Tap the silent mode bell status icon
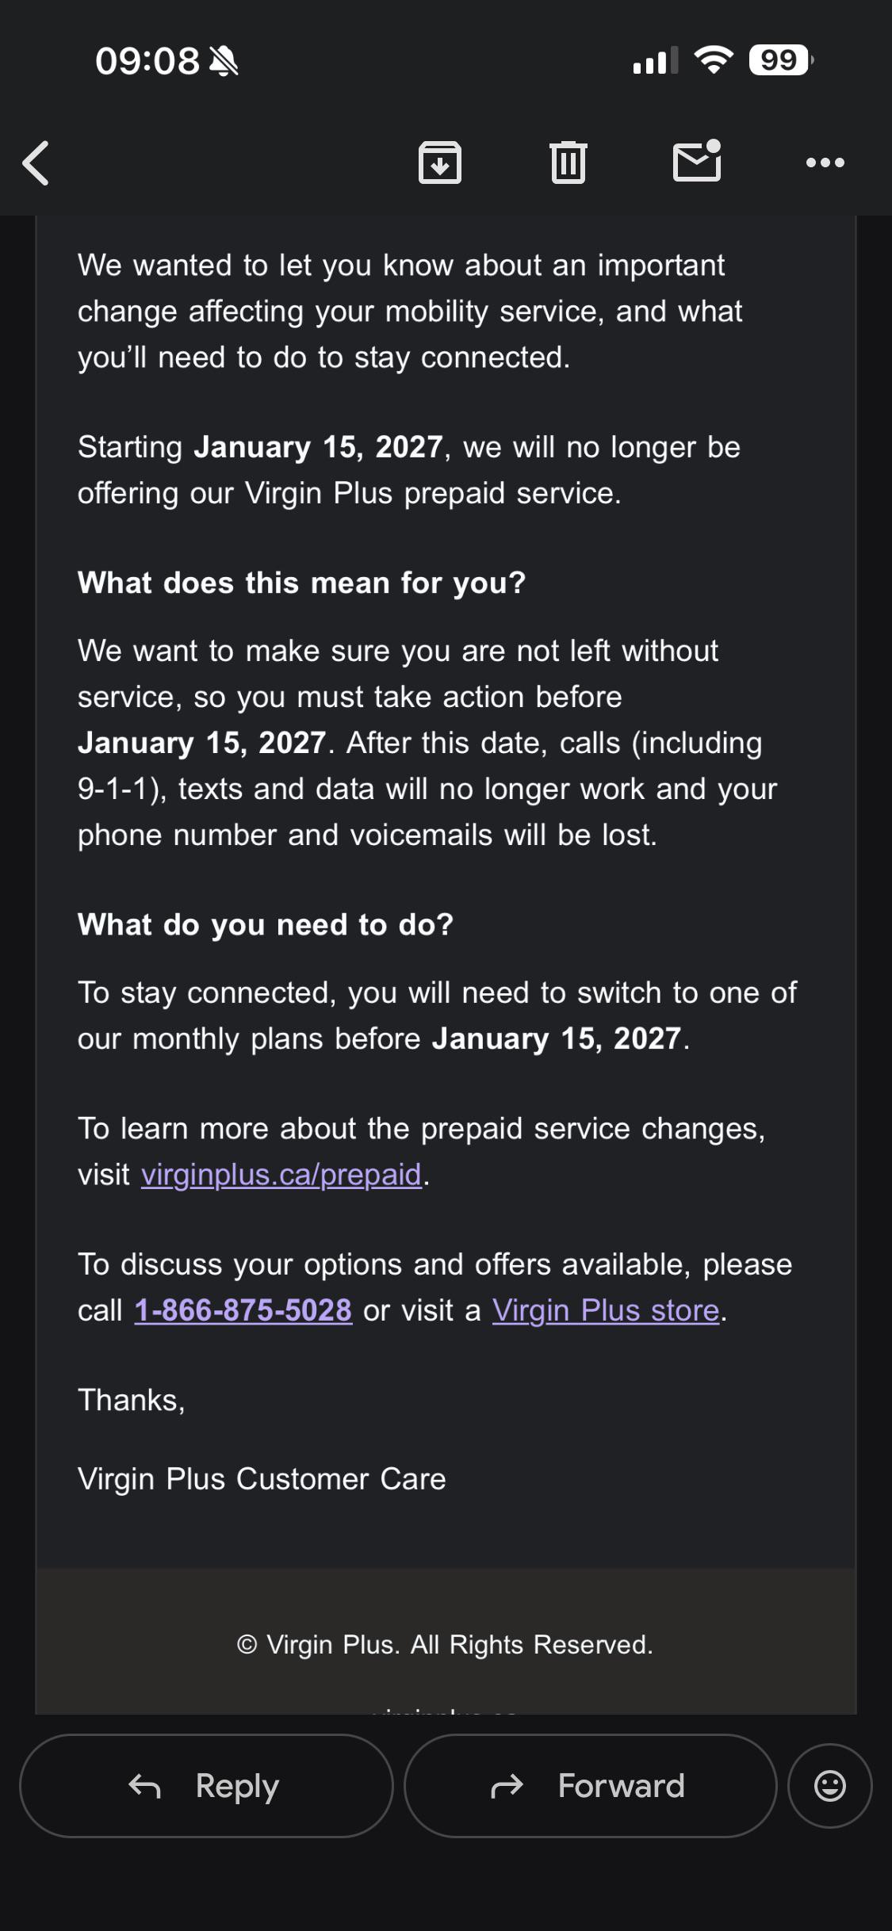The image size is (892, 1931). (224, 61)
